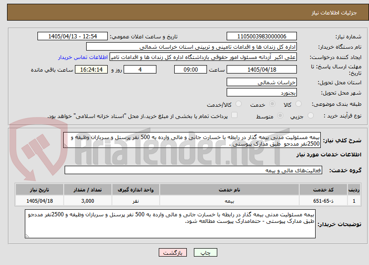The width and height of the screenshot is (369, 265).
Task: Click the remaining days field showing 4
Action: (x=140, y=69)
